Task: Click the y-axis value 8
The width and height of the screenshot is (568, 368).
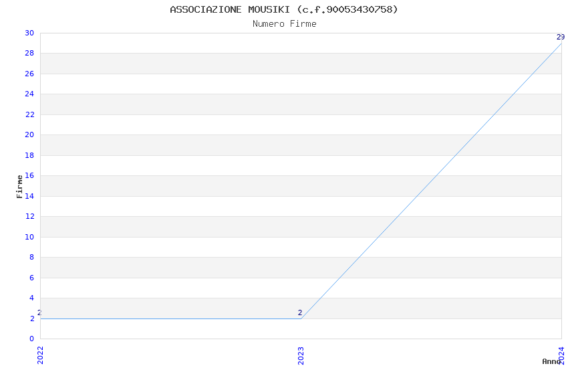Action: coord(31,257)
